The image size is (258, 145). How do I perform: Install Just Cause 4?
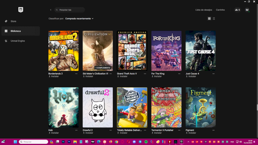tap(191, 76)
